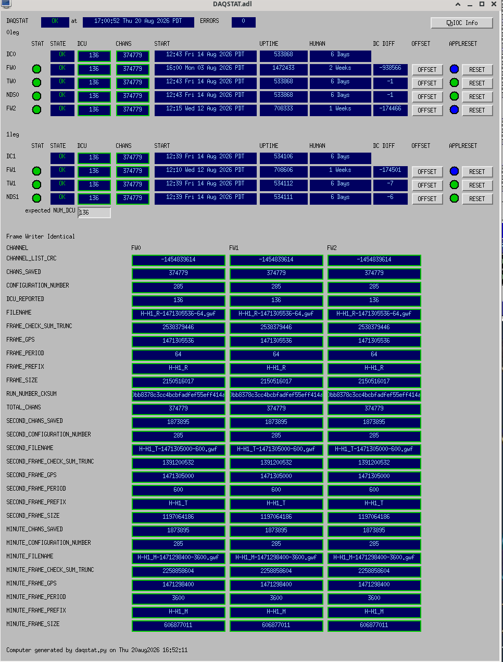Click the NDS0 OFFSET button
The image size is (503, 662).
(427, 97)
